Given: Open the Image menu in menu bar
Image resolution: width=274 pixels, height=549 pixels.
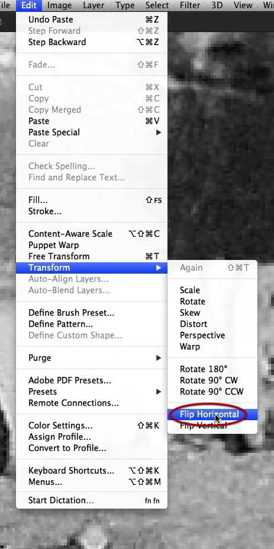Looking at the screenshot, I should (x=59, y=5).
